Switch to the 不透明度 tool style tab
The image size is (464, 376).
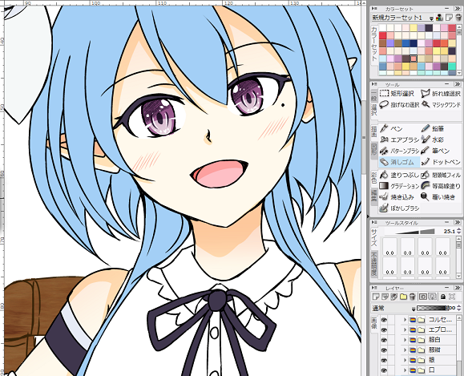(374, 264)
